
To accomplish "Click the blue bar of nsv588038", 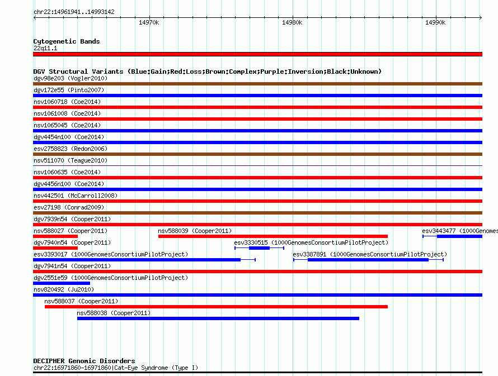I will coord(218,318).
